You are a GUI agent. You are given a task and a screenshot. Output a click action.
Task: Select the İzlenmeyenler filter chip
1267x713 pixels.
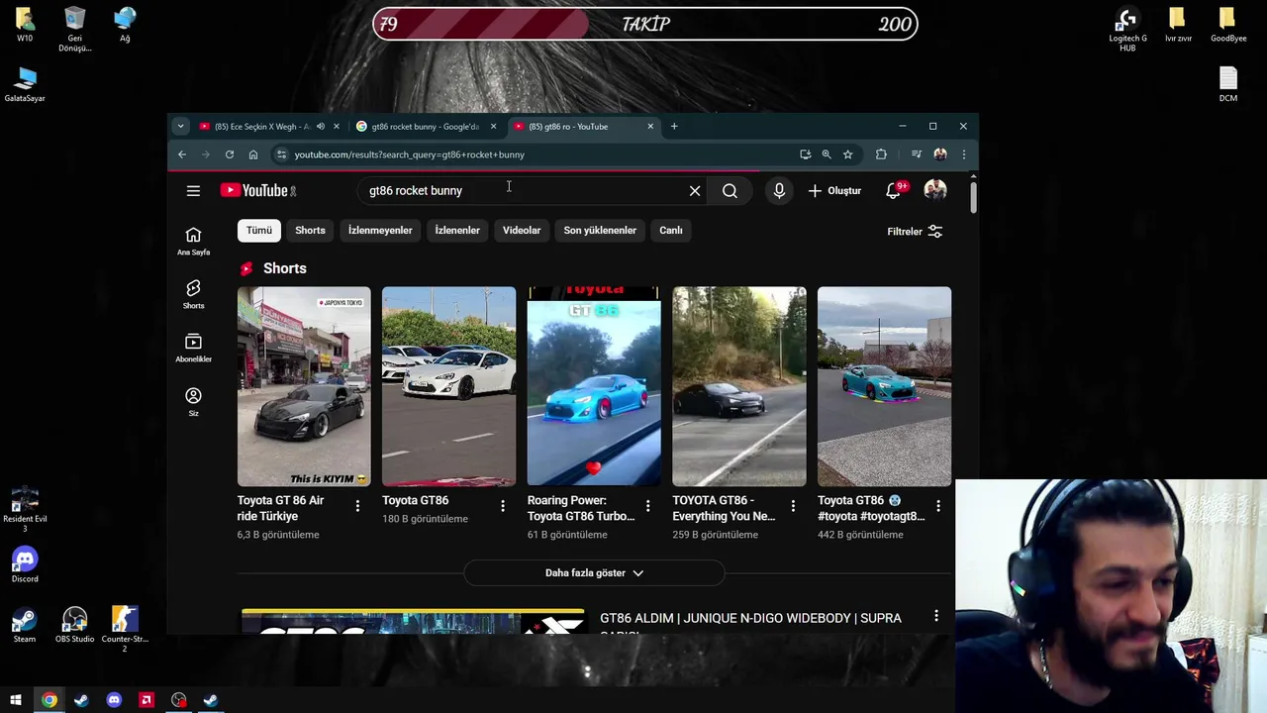380,230
